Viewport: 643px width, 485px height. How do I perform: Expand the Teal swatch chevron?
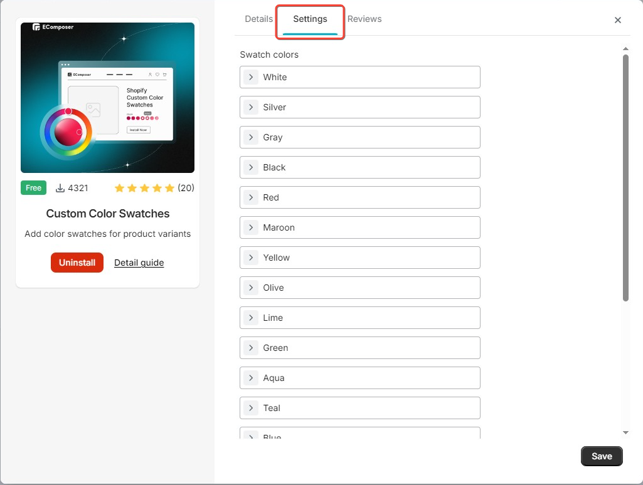tap(251, 408)
